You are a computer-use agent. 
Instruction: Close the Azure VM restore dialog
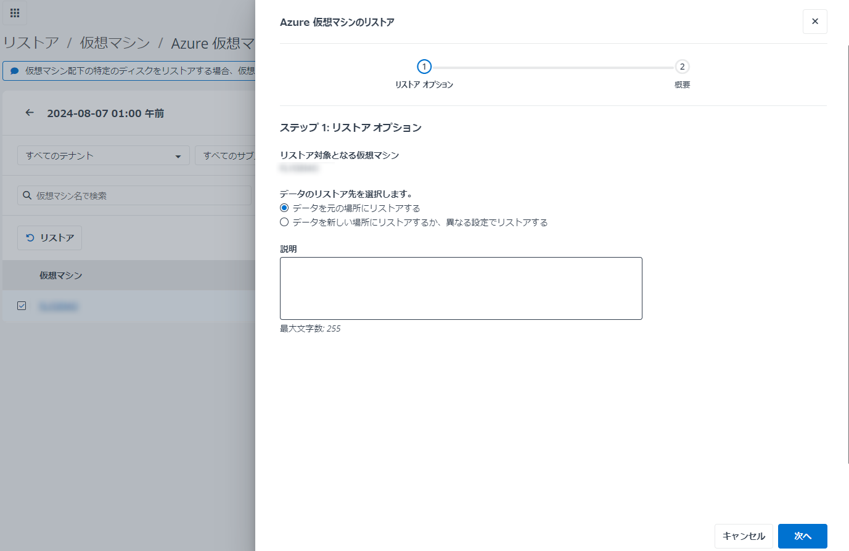point(814,22)
